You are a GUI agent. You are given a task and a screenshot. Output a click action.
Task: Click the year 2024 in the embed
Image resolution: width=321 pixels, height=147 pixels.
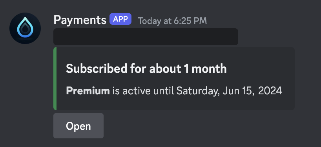[270, 91]
